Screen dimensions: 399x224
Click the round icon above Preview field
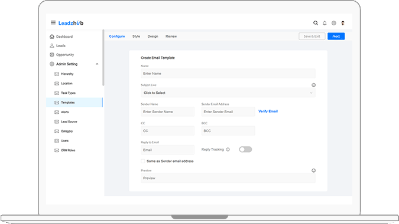[x=313, y=170]
